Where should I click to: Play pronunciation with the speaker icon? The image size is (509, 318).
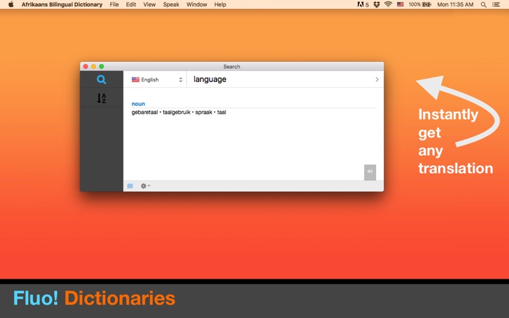pyautogui.click(x=370, y=172)
